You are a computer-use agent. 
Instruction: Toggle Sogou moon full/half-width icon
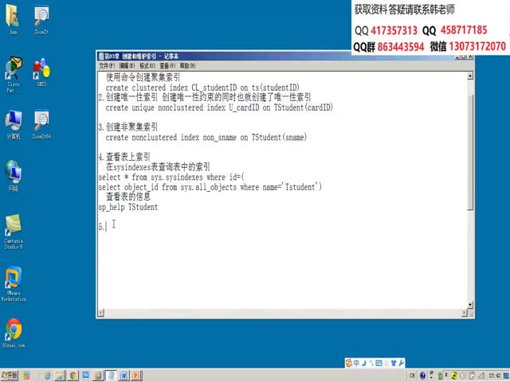364,363
